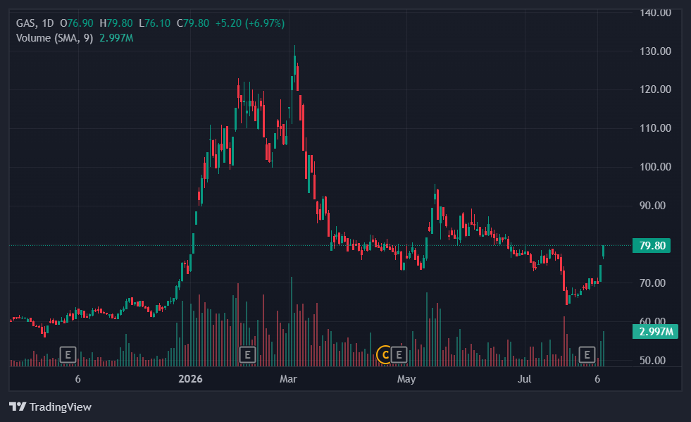Click the 110.00 price axis label
The width and height of the screenshot is (691, 422).
tap(655, 128)
